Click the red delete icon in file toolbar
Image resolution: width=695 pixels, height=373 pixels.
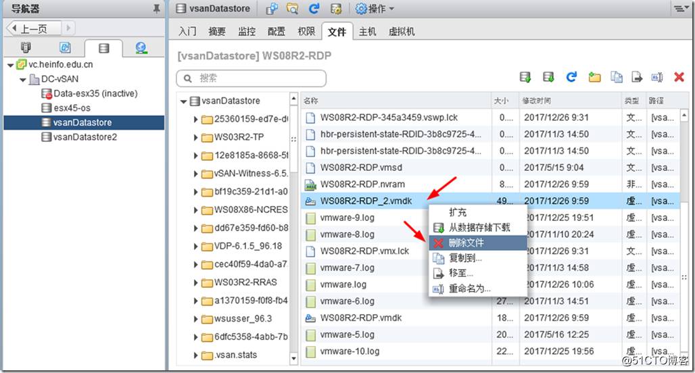click(x=679, y=78)
